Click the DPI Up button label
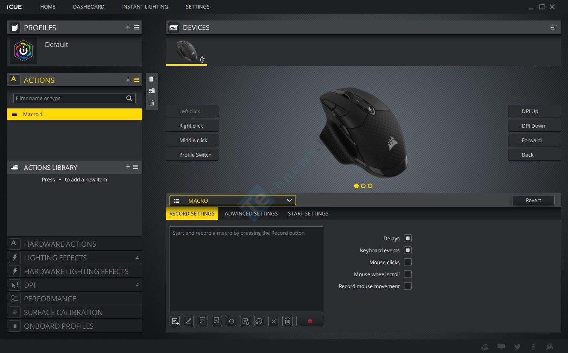The height and width of the screenshot is (353, 568). tap(534, 111)
